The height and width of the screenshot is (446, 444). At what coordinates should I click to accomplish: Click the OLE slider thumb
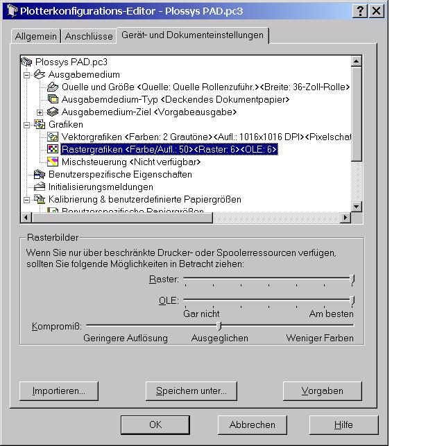(x=352, y=300)
